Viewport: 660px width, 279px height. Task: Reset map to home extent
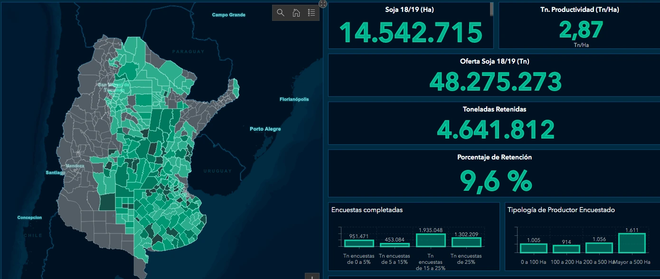pyautogui.click(x=296, y=13)
